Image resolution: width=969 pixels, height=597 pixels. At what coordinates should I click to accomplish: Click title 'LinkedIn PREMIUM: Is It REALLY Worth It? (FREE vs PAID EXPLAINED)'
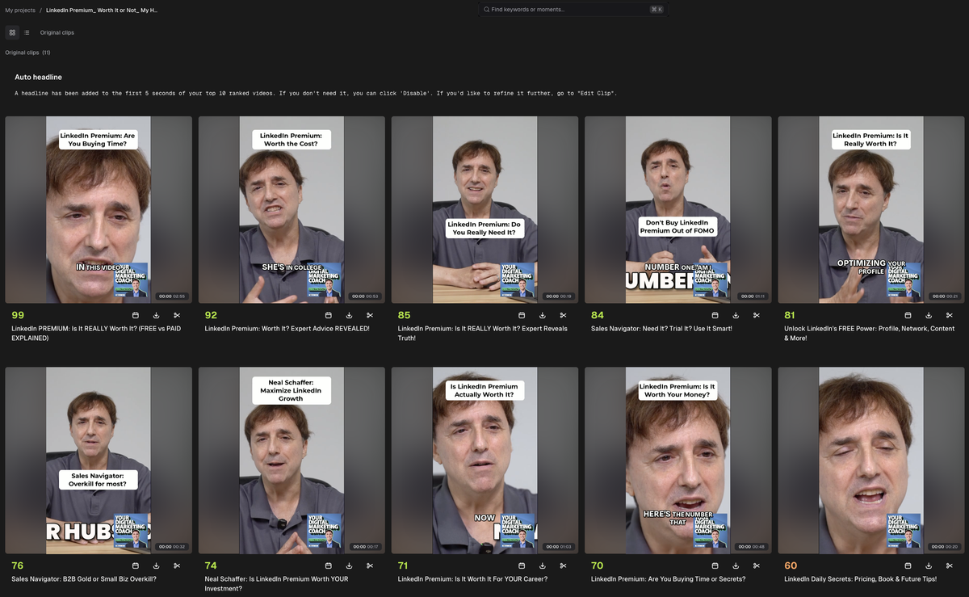click(95, 334)
